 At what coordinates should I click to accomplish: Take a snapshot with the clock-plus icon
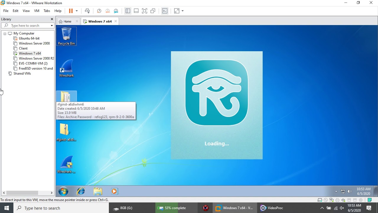99,11
